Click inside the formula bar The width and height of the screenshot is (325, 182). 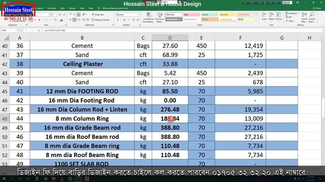pos(181,30)
